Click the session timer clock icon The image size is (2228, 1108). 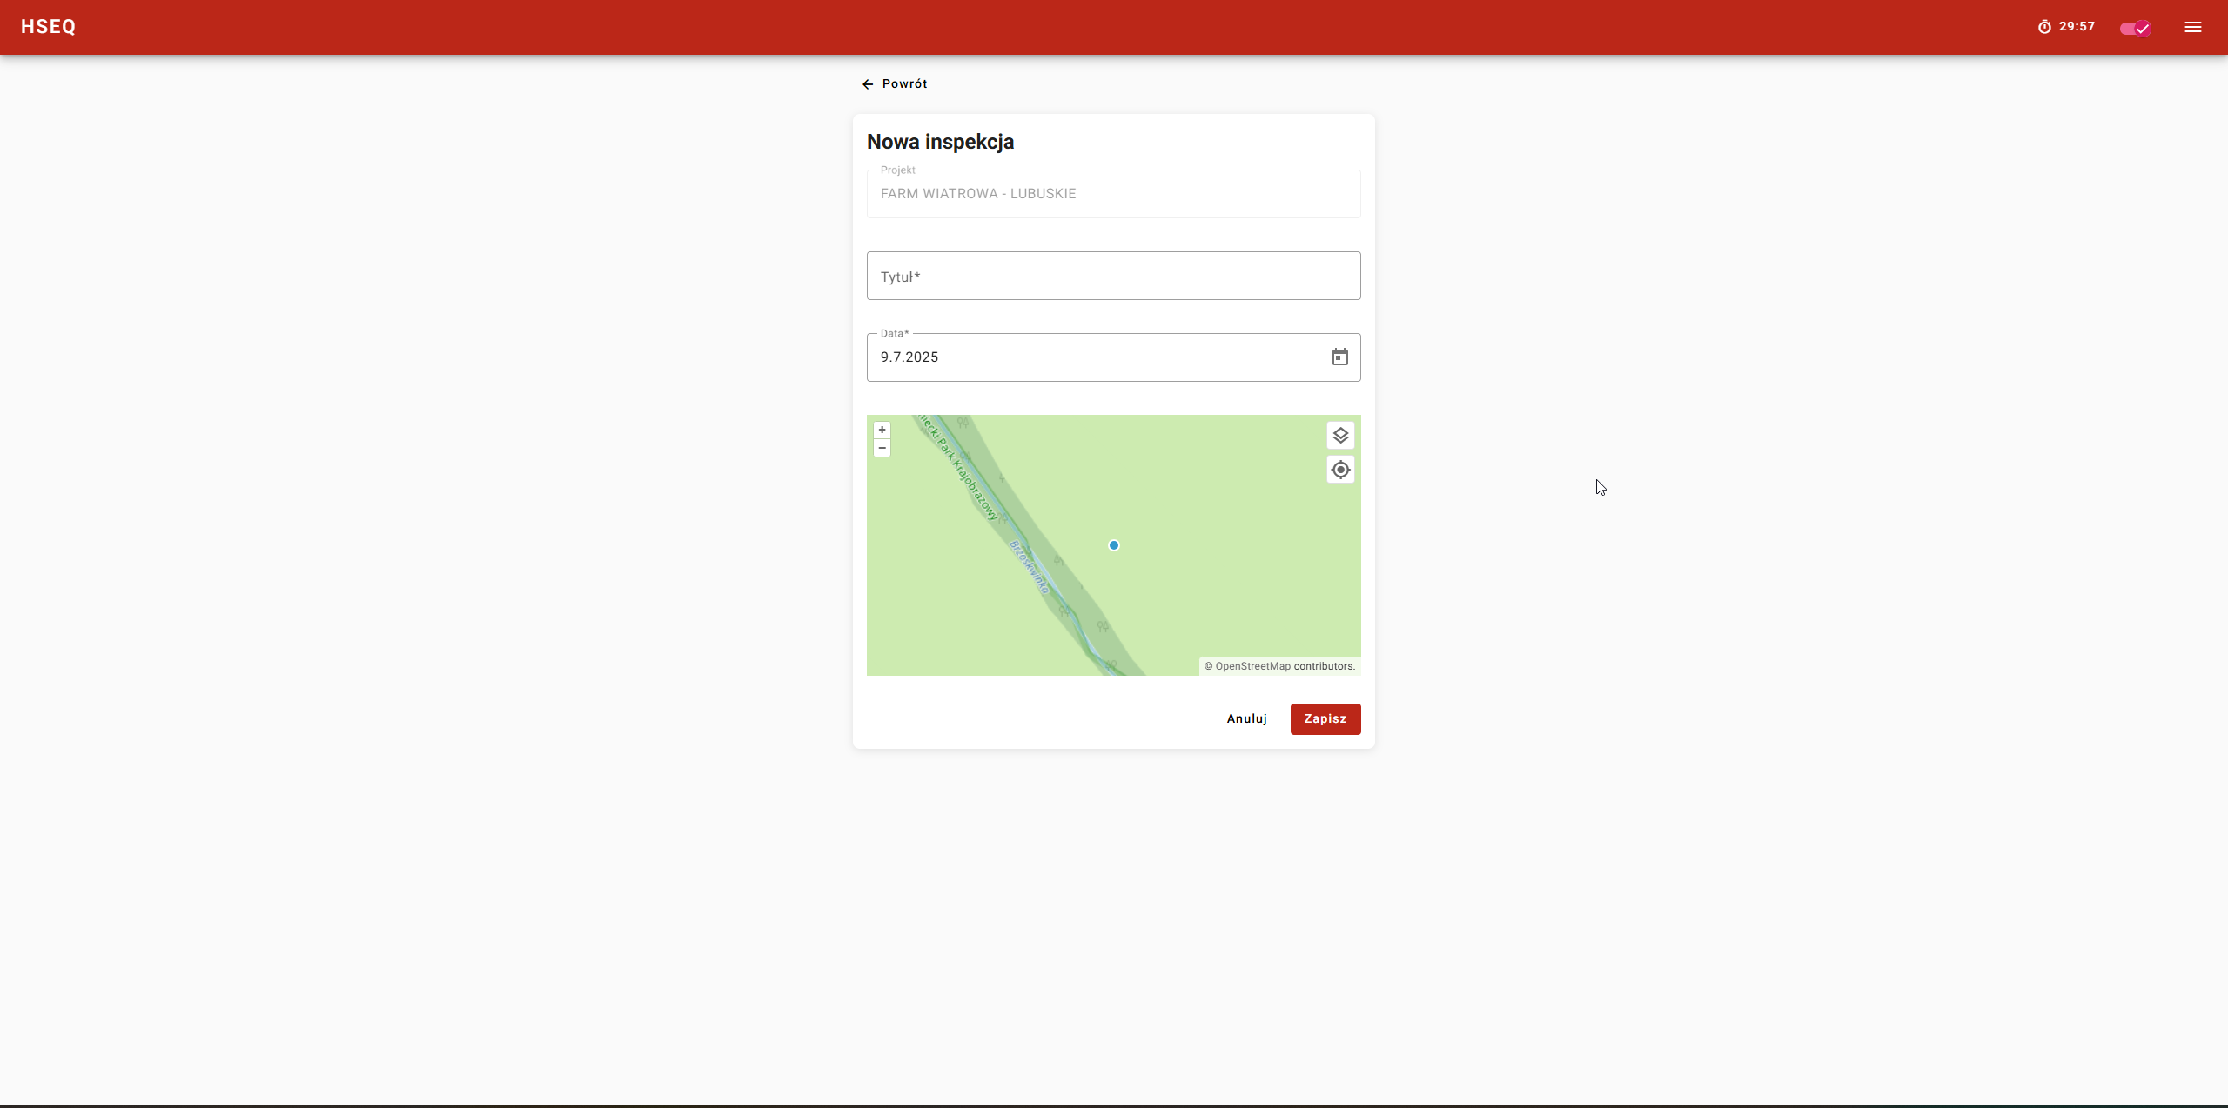[x=2044, y=27]
